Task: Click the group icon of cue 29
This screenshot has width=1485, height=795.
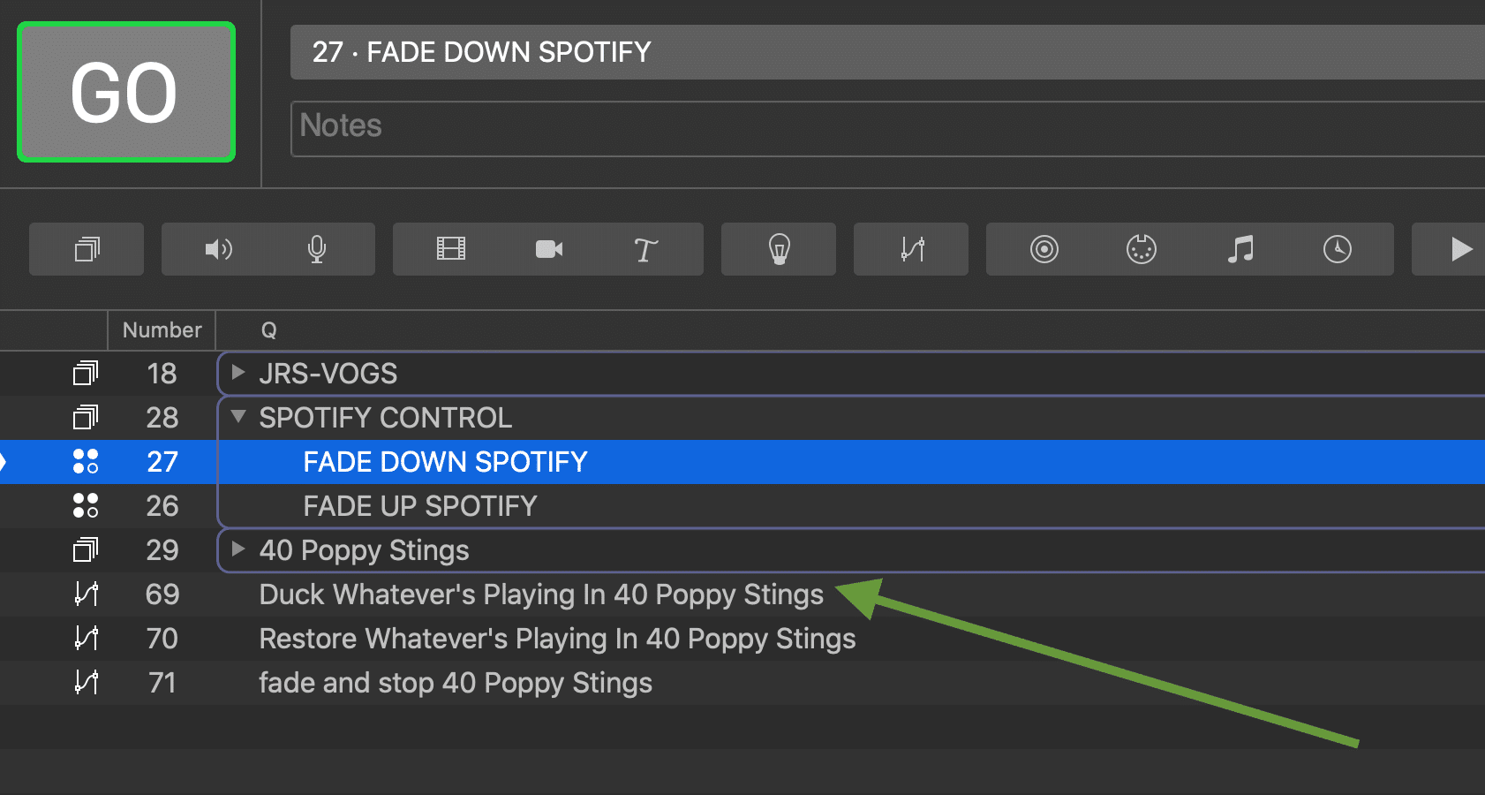Action: pos(86,549)
